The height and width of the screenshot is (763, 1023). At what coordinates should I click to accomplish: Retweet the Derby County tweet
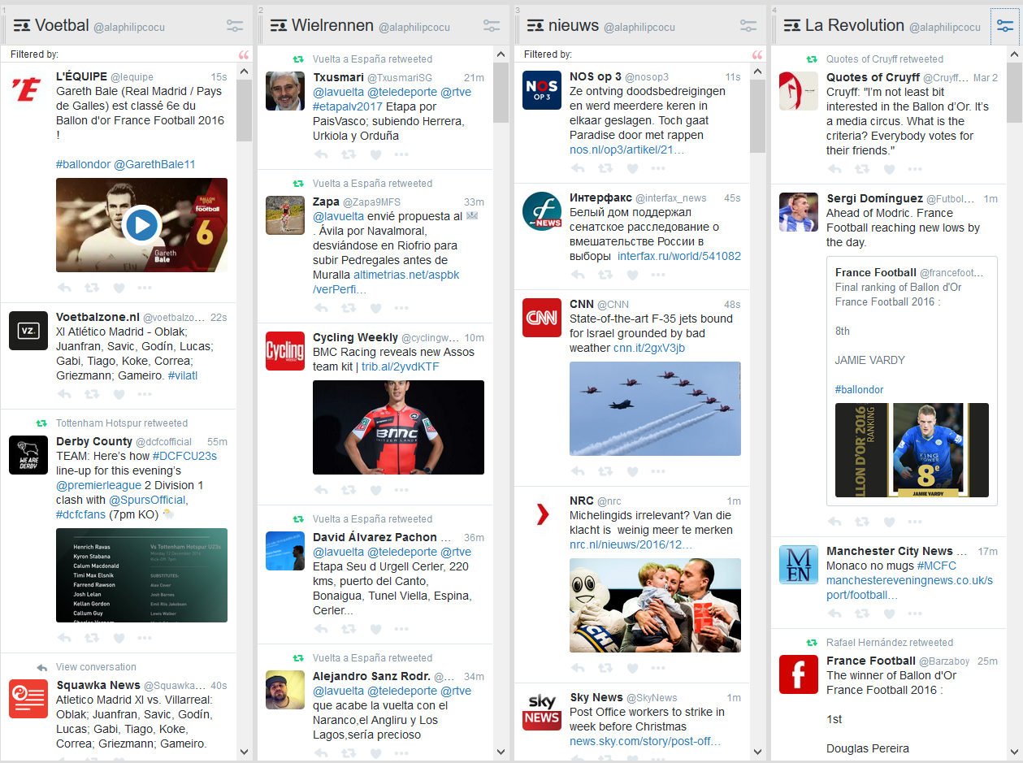point(92,638)
